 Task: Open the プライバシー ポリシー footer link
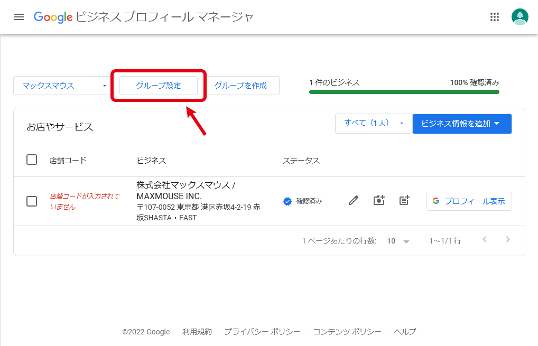click(262, 332)
